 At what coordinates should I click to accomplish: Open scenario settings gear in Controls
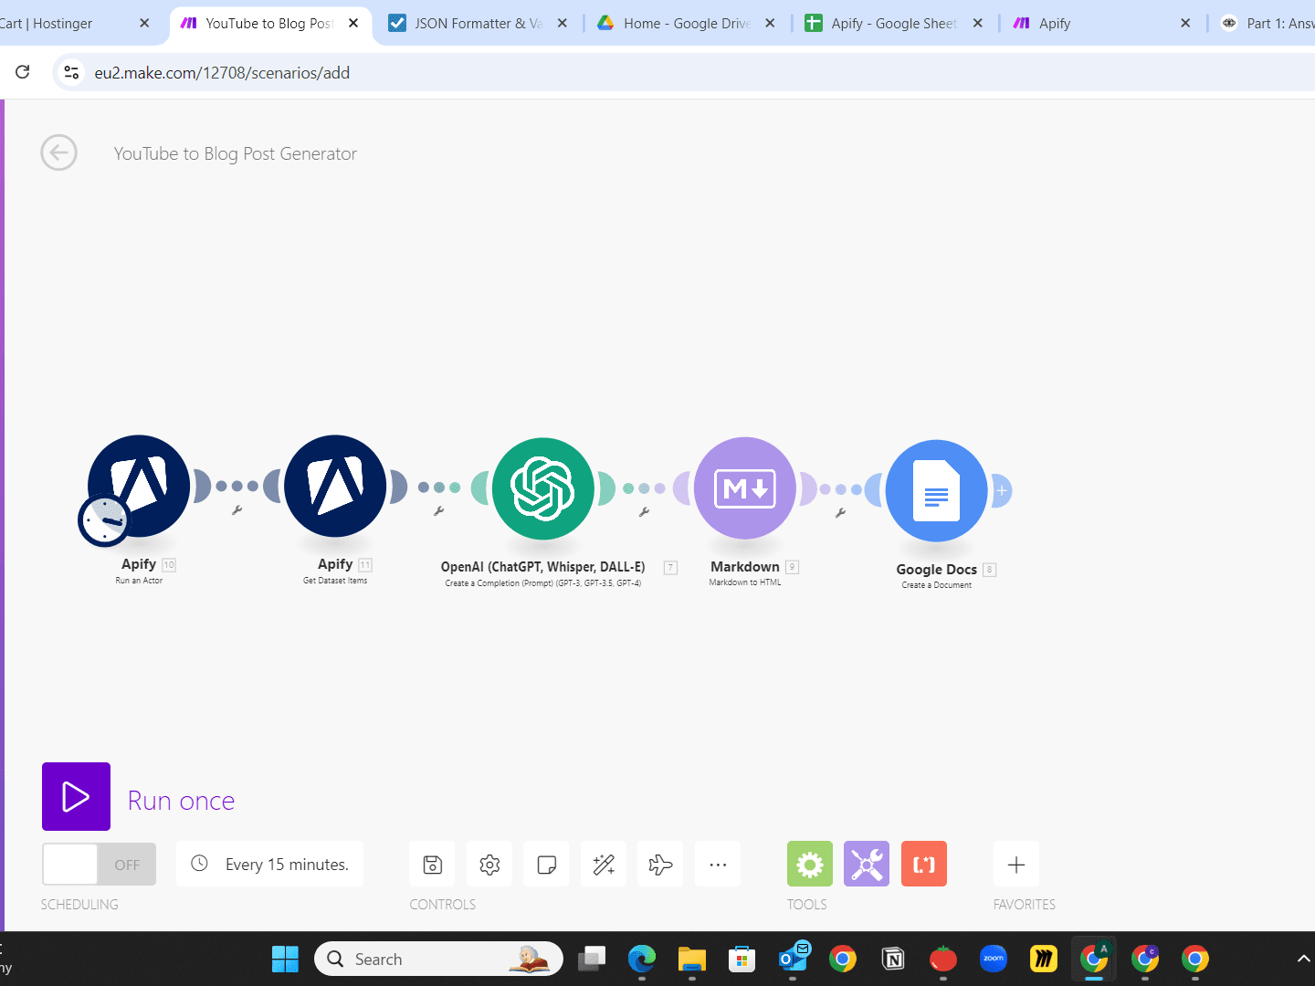(489, 864)
